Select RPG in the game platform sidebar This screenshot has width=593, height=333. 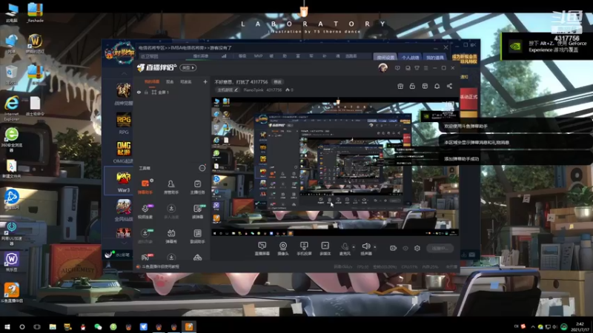click(124, 124)
